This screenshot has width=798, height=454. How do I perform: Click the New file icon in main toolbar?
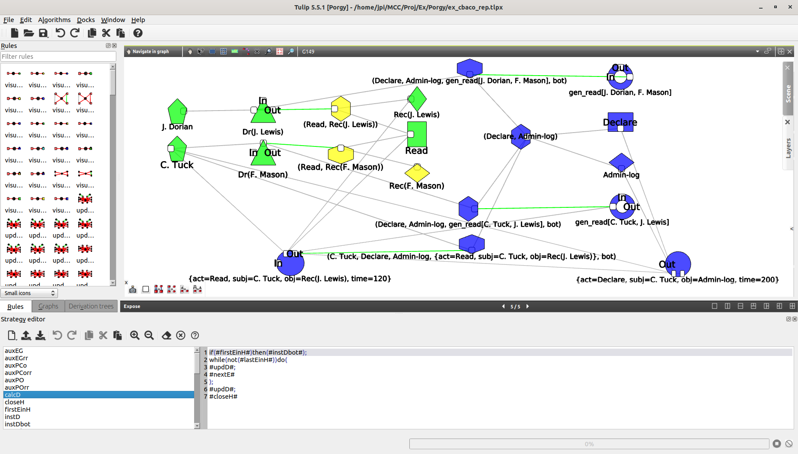[14, 33]
